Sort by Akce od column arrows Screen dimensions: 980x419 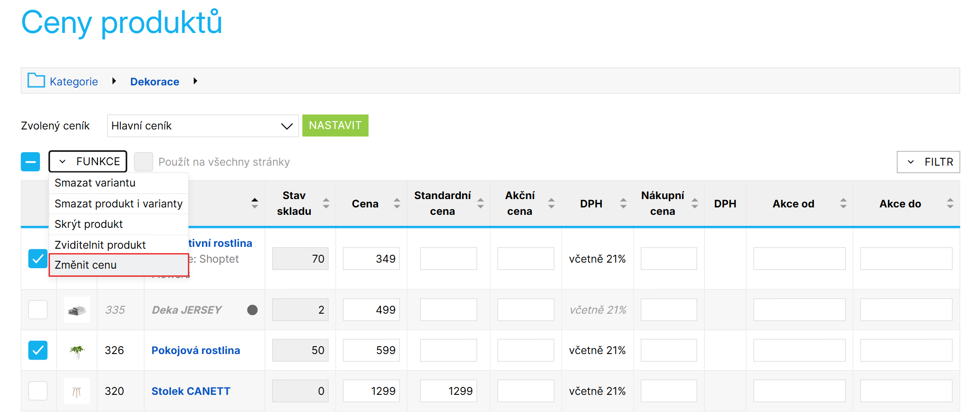(x=843, y=203)
